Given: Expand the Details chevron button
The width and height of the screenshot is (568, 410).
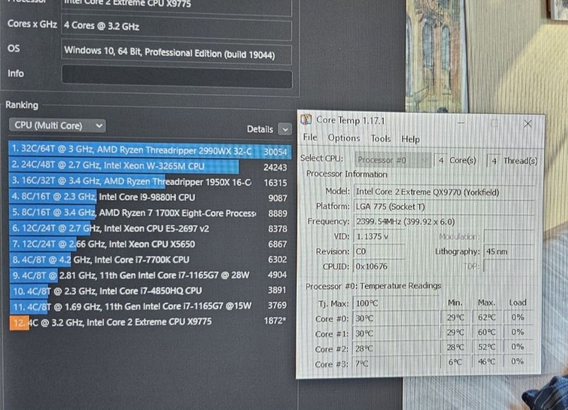Looking at the screenshot, I should [x=285, y=129].
